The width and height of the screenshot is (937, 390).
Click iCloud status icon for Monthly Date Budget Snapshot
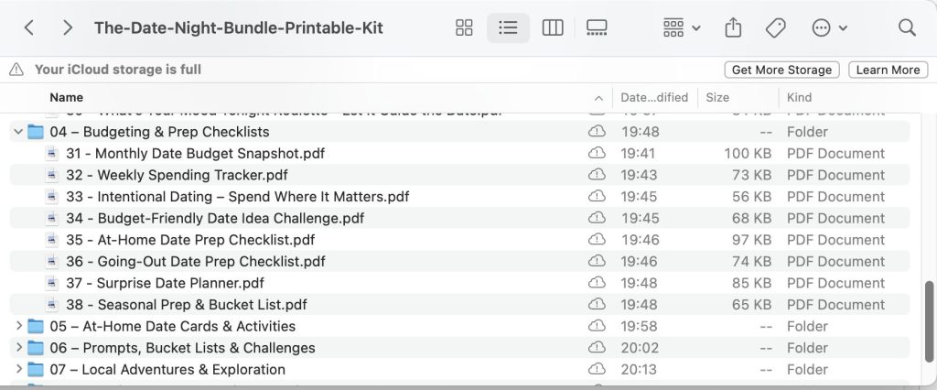(597, 154)
